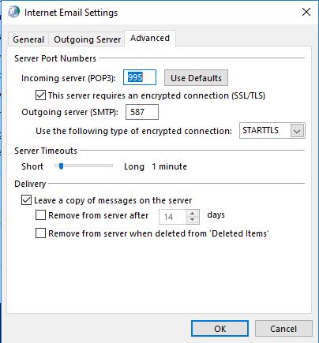This screenshot has width=319, height=343.
Task: Switch to the General tab
Action: click(x=28, y=39)
